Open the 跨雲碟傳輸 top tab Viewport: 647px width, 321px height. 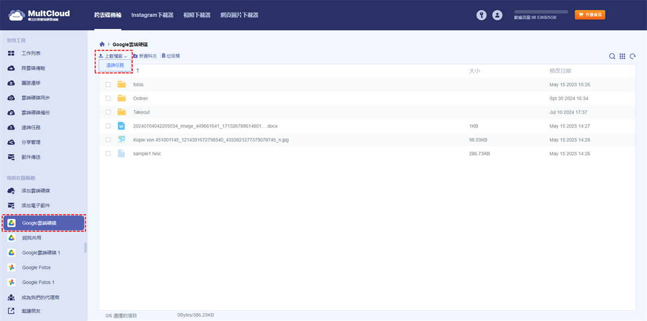pos(108,15)
